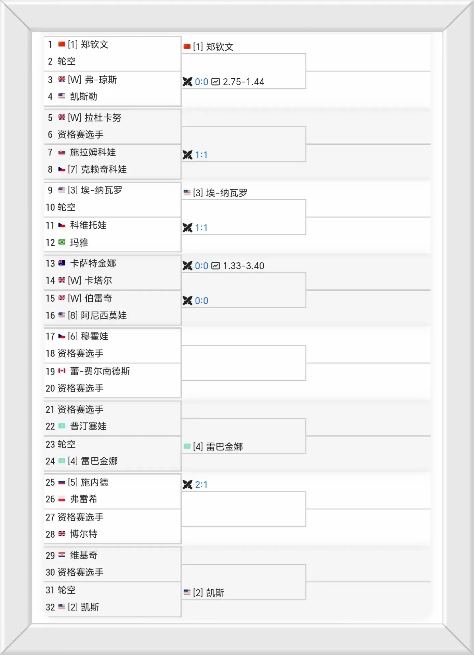Open odds chart icon next to 1.33-3.40
Screen dimensions: 474x655
click(x=215, y=266)
